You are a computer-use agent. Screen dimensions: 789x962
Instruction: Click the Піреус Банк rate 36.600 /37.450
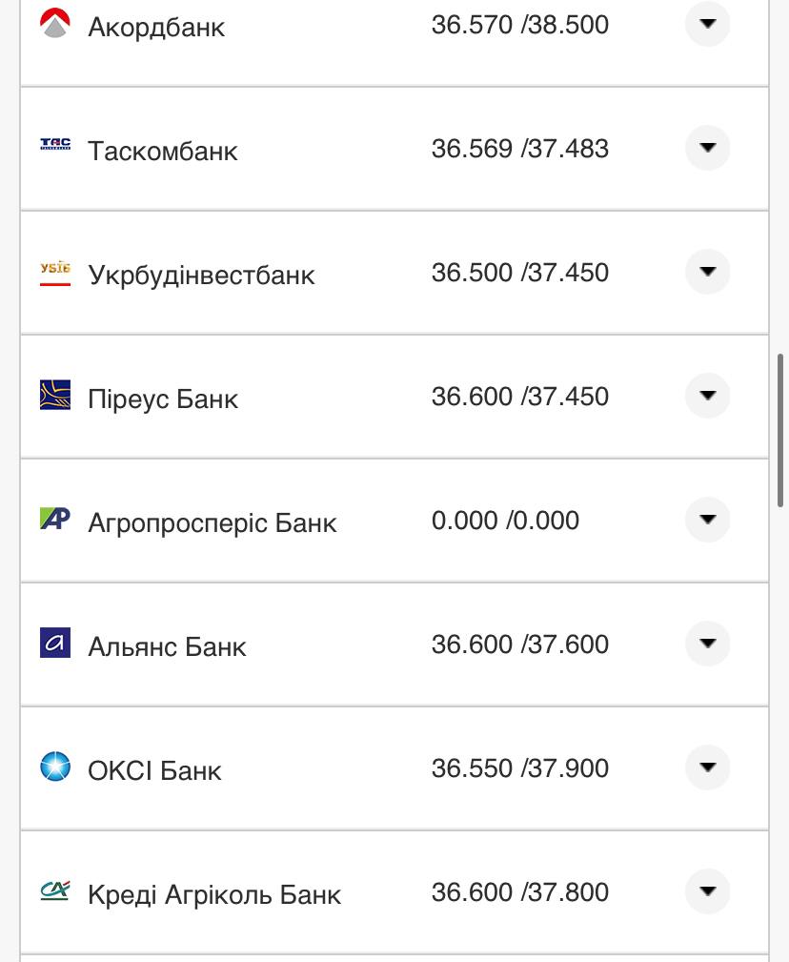pos(519,397)
